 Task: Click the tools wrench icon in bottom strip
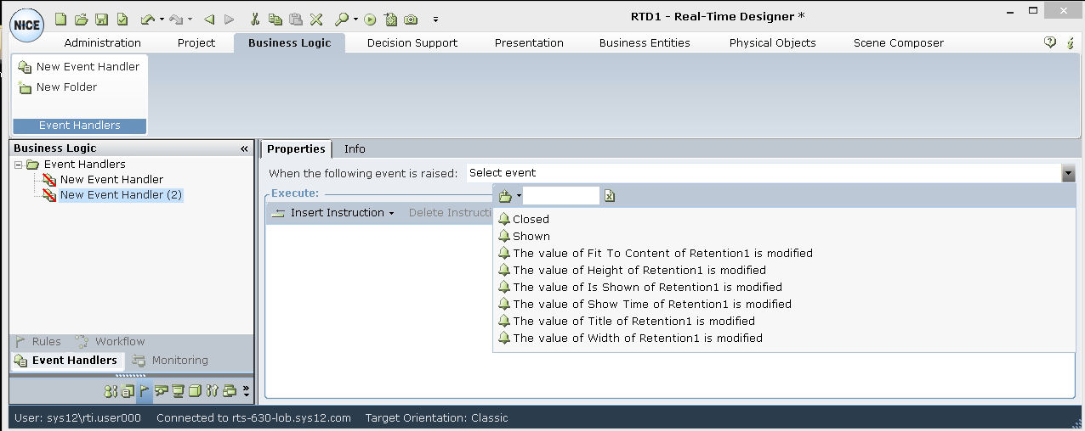coord(213,391)
